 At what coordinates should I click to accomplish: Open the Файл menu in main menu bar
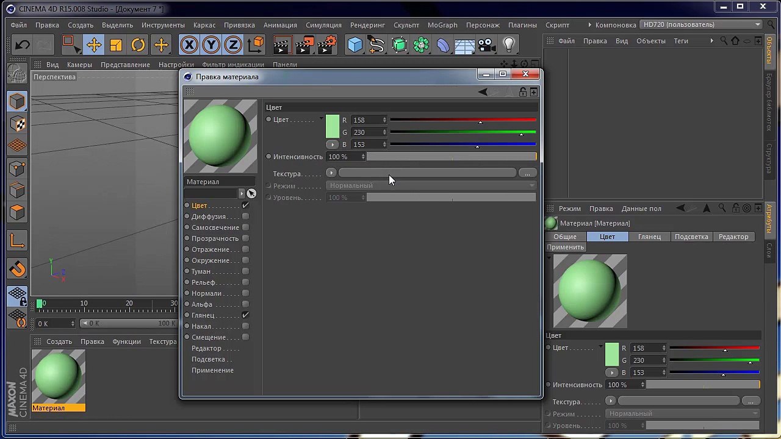pos(18,25)
